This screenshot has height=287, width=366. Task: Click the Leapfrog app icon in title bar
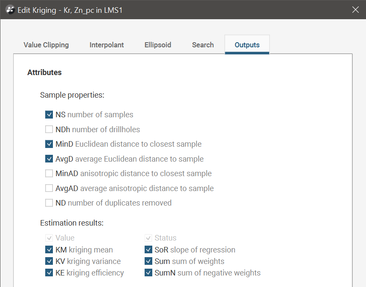tap(10, 10)
